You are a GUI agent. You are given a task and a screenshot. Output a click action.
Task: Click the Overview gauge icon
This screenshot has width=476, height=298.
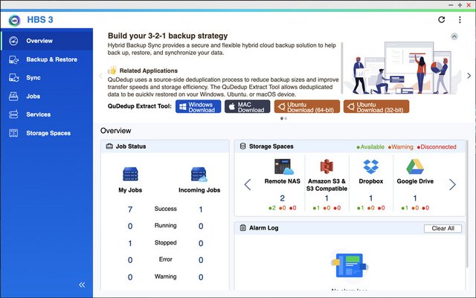[x=13, y=41]
